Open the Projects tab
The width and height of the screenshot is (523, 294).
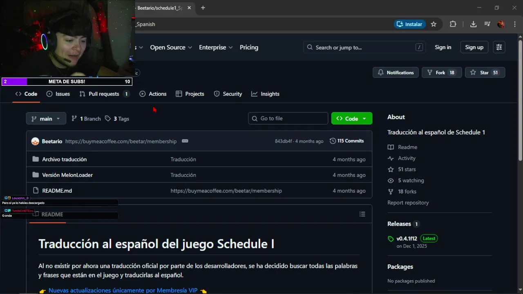click(x=190, y=94)
